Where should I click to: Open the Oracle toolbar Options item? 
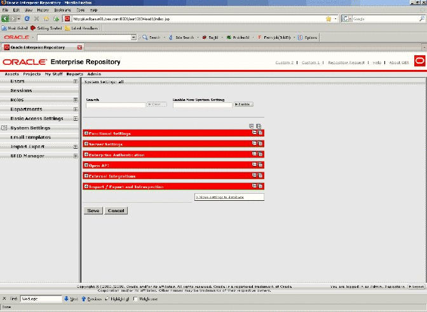308,37
